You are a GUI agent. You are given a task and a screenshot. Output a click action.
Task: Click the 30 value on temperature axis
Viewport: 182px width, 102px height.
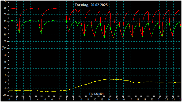[x=5, y=41]
